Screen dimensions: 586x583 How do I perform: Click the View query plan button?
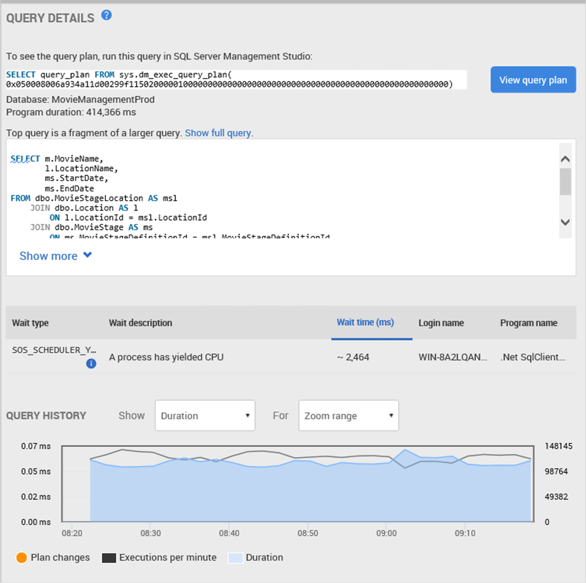point(533,80)
